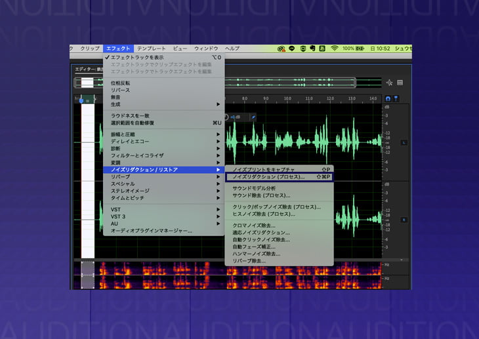The height and width of the screenshot is (339, 479).
Task: Toggle the R channel enable button
Action: [404, 219]
